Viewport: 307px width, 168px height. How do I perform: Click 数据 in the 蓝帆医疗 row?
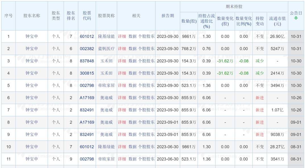(132, 49)
